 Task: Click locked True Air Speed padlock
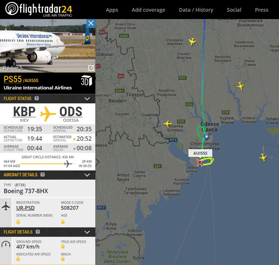pyautogui.click(x=63, y=246)
